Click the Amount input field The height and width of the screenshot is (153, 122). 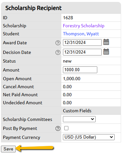pos(80,70)
